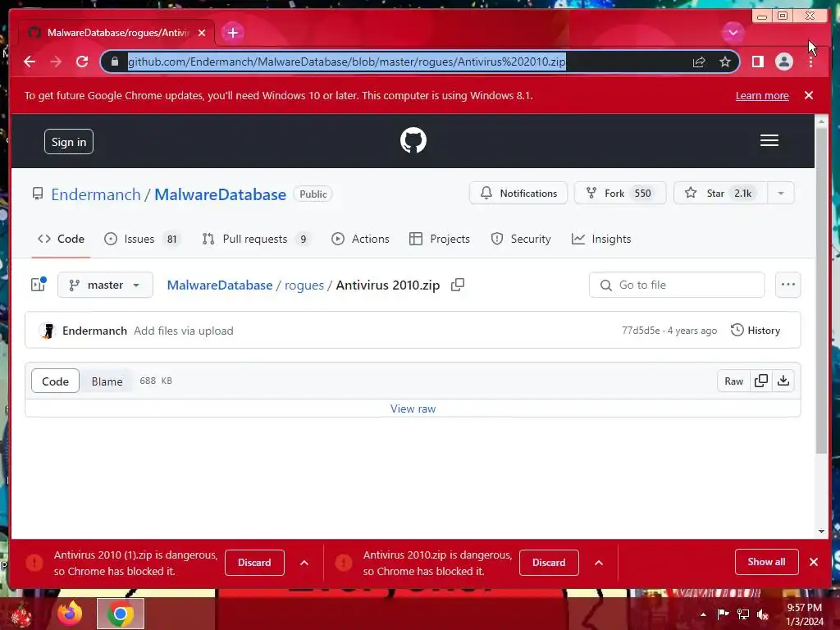Switch to the Code tab

61,239
